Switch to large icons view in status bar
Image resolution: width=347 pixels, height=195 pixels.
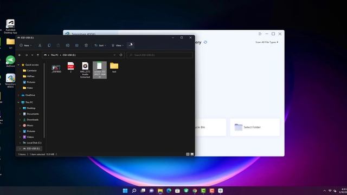click(x=192, y=154)
